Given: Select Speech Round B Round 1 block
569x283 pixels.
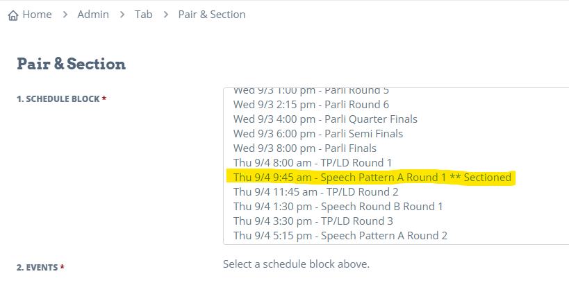Looking at the screenshot, I should point(396,207).
